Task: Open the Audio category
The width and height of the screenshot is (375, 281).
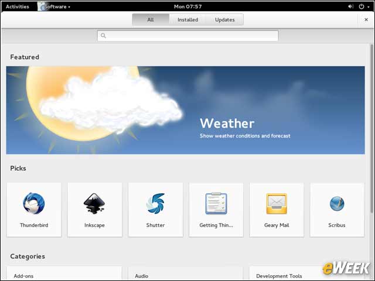Action: point(186,274)
